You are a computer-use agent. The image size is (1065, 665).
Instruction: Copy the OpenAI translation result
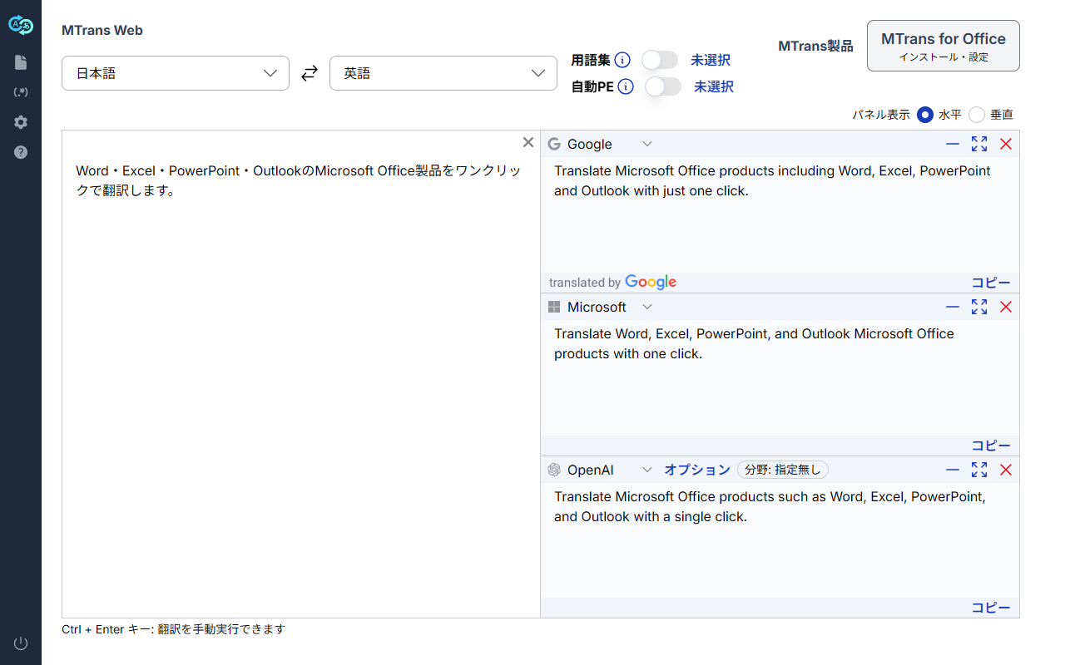click(x=991, y=608)
